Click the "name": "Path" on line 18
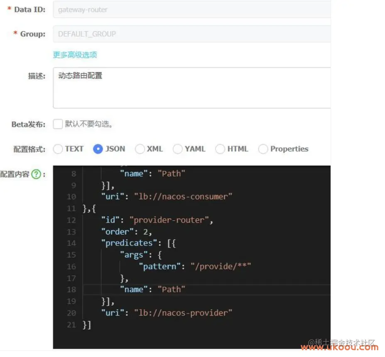Screen dimensions: 385x357 tap(152, 290)
